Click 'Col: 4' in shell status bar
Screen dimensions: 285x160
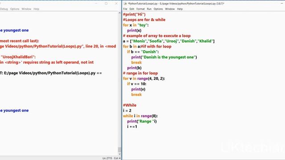click(x=117, y=158)
